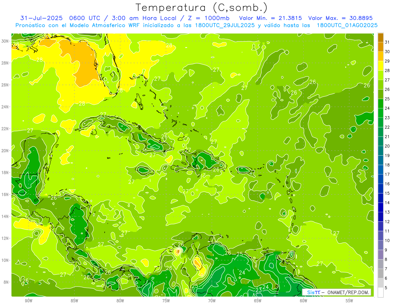Click the color scale label "31"
The width and height of the screenshot is (396, 305).
387,42
